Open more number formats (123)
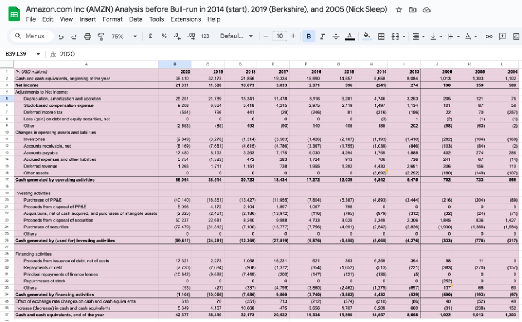The height and width of the screenshot is (322, 522). coord(205,36)
